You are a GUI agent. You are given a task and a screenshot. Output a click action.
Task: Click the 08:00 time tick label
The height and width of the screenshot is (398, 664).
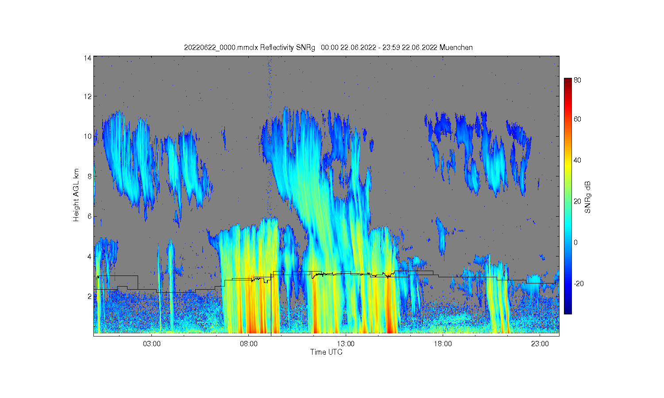249,344
